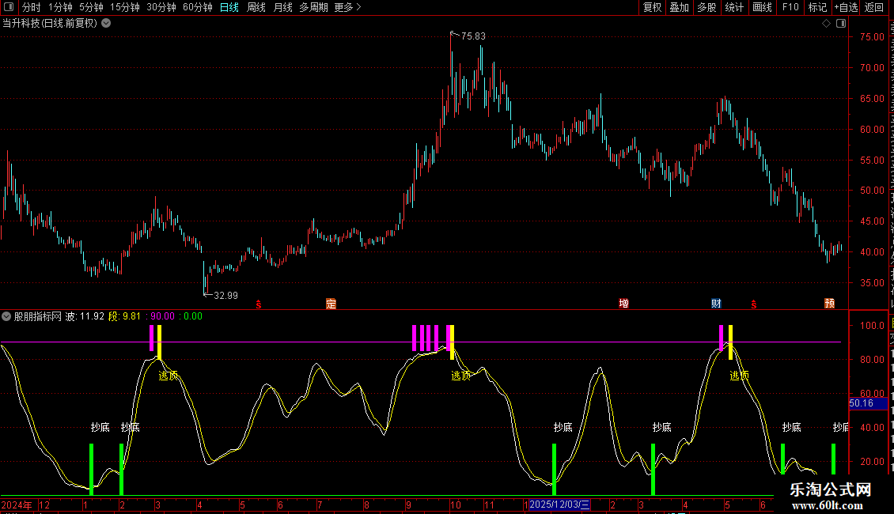Click the 波: 11.92 indicator value
894x514 pixels.
85,316
